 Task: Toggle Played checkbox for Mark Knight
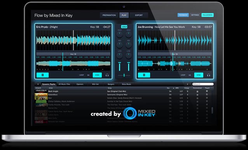pos(207,91)
